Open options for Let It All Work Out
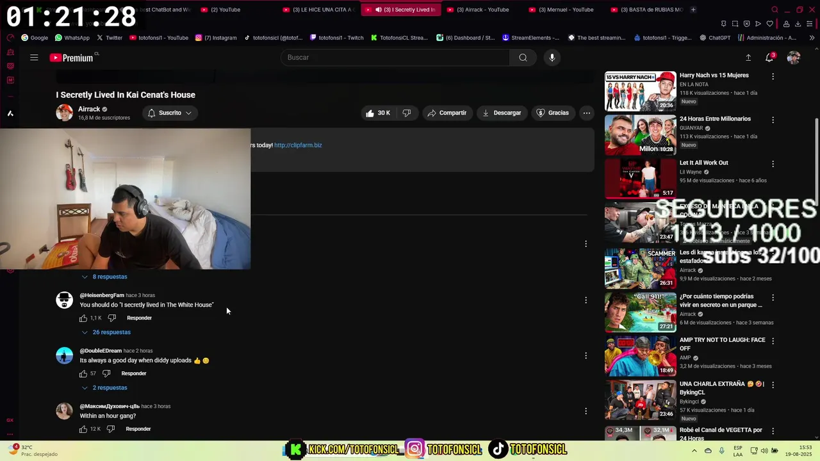 [773, 164]
